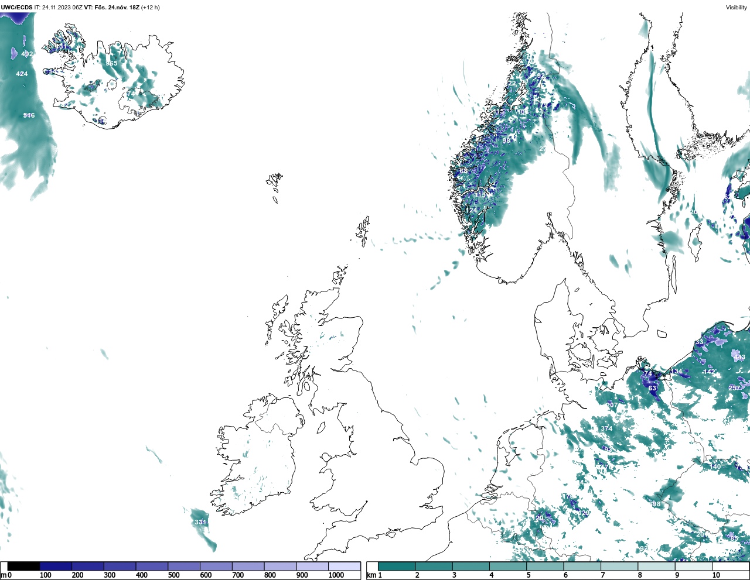Click the "1000" tick on metre scale
Image resolution: width=750 pixels, height=580 pixels.
pyautogui.click(x=336, y=575)
